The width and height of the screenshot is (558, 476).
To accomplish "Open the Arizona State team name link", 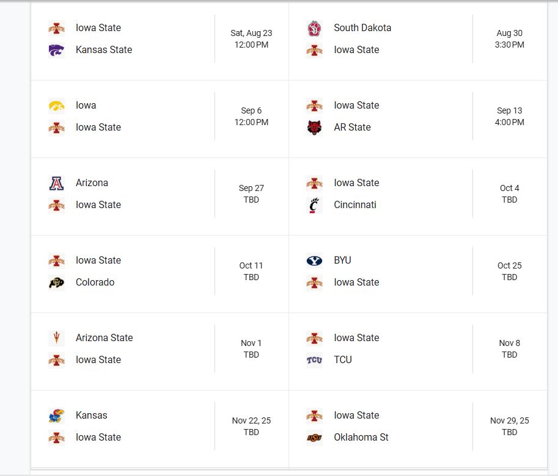I will pyautogui.click(x=105, y=338).
